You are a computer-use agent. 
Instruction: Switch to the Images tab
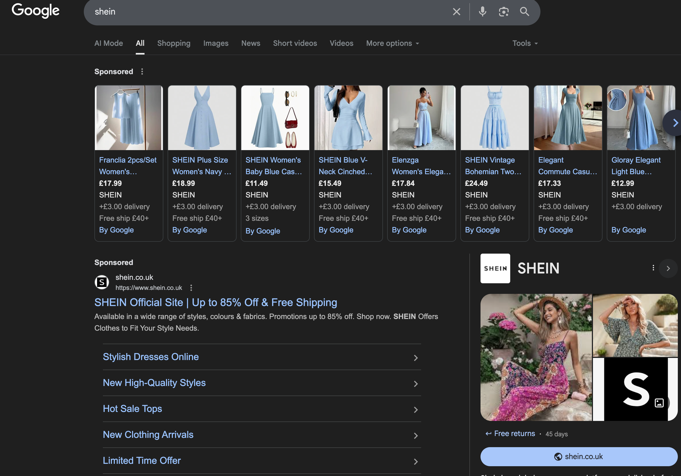(x=216, y=43)
